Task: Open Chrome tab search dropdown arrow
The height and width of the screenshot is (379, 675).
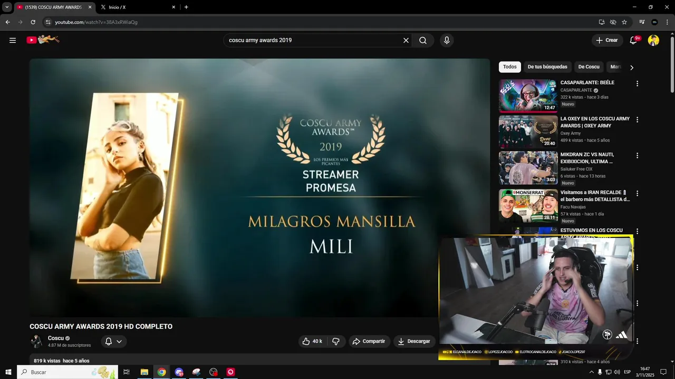Action: click(x=7, y=7)
